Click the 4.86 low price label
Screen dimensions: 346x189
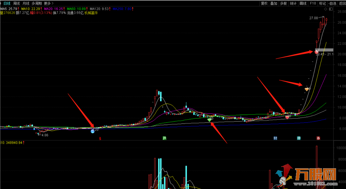click(x=45, y=135)
